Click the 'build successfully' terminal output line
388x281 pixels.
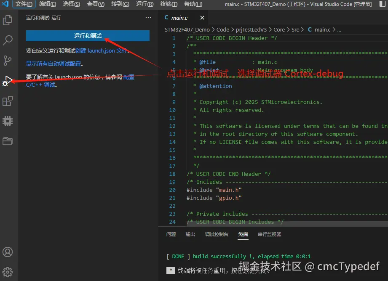coord(238,257)
